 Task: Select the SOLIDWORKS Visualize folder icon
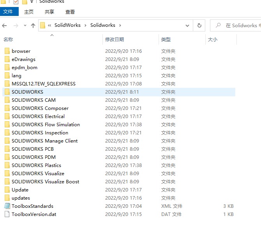pyautogui.click(x=7, y=173)
